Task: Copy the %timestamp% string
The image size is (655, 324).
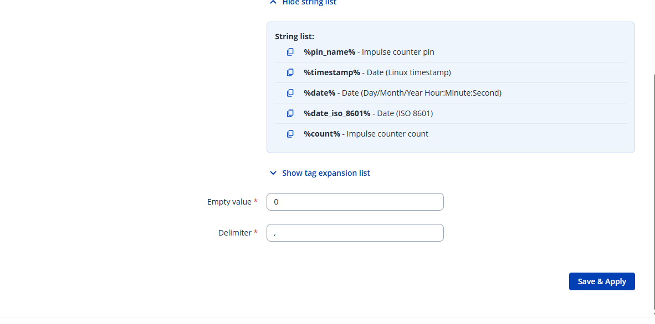Action: click(290, 72)
